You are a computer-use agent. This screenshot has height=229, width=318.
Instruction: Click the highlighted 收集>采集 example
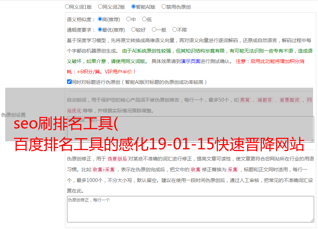104,169
